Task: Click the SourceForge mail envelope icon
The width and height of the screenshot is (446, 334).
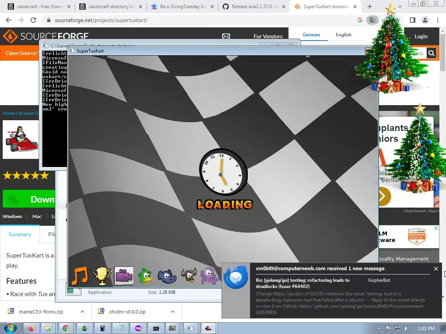Action: (226, 36)
